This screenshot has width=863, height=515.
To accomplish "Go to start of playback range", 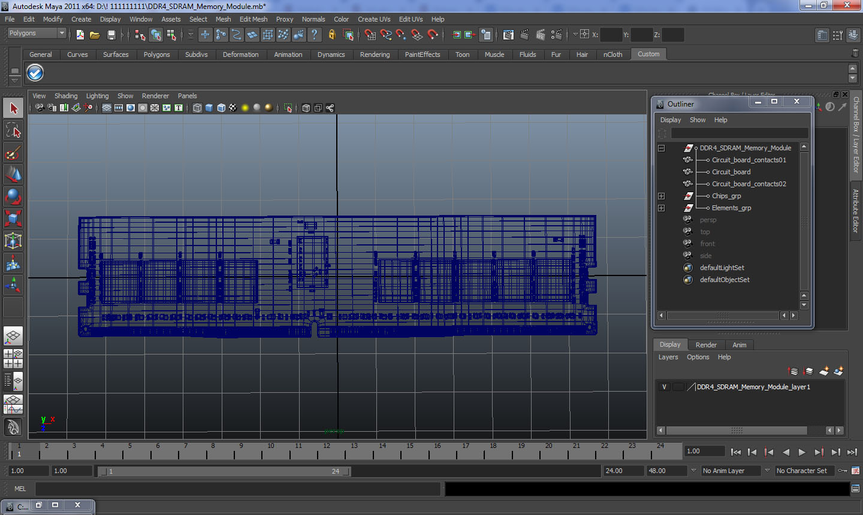I will click(736, 452).
